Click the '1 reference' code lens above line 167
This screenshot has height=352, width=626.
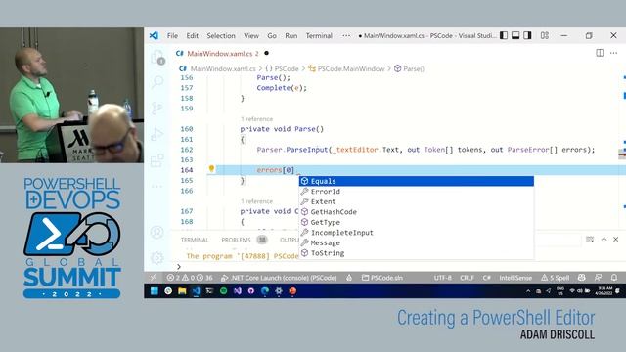(x=256, y=201)
